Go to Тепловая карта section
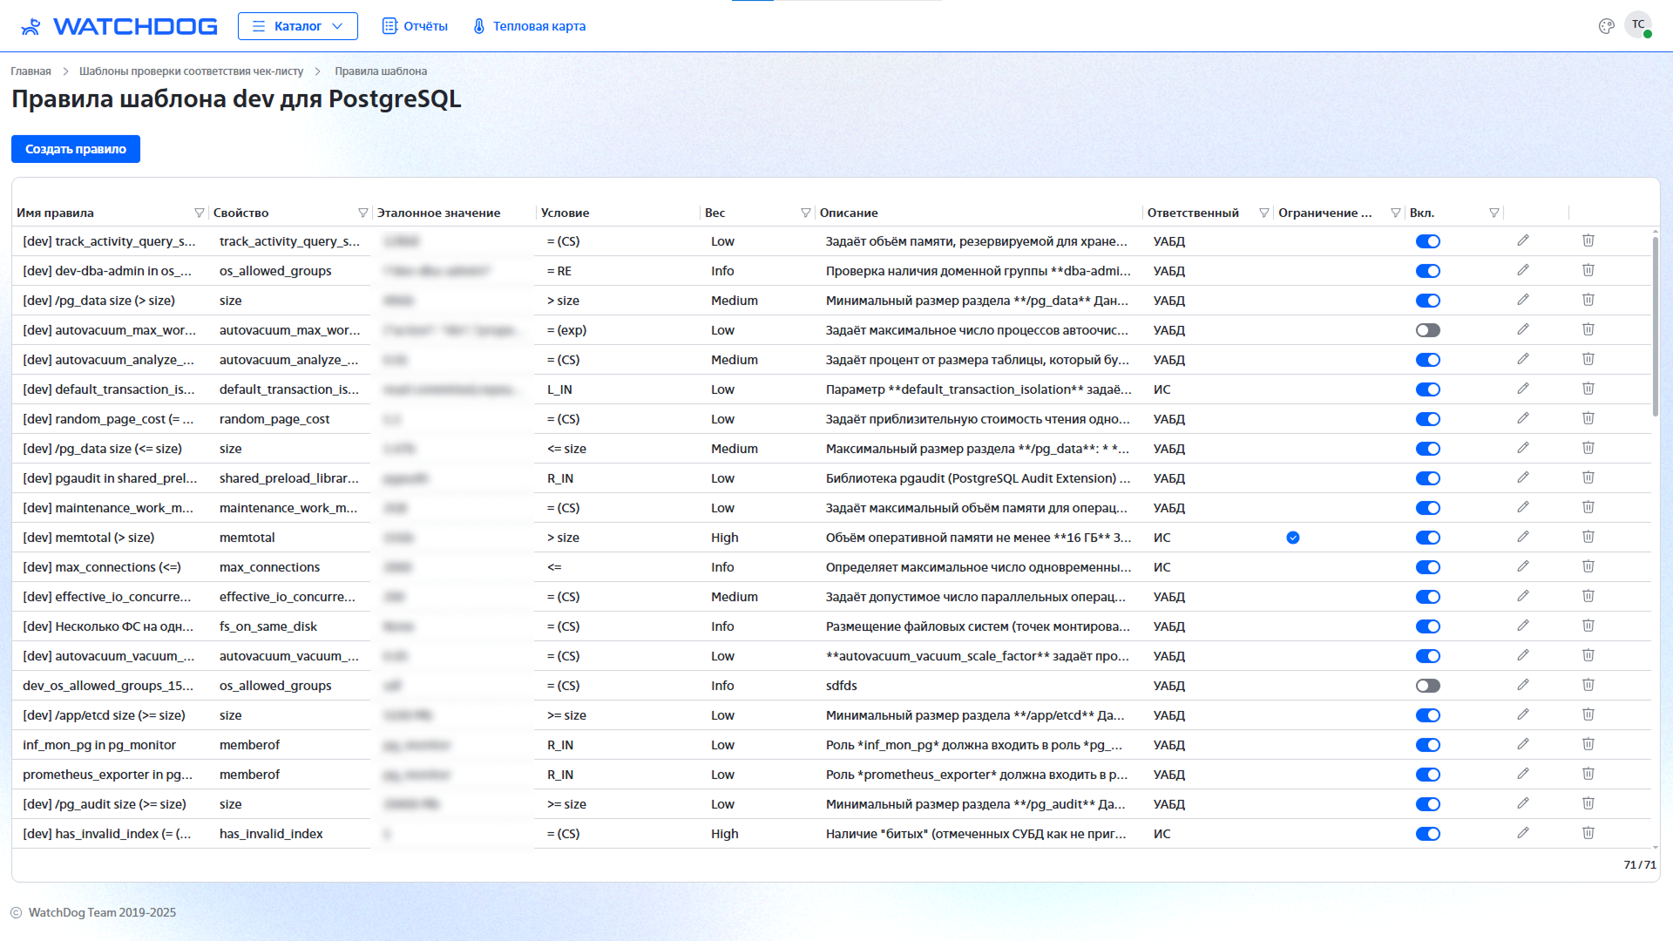This screenshot has height=941, width=1673. click(x=529, y=26)
